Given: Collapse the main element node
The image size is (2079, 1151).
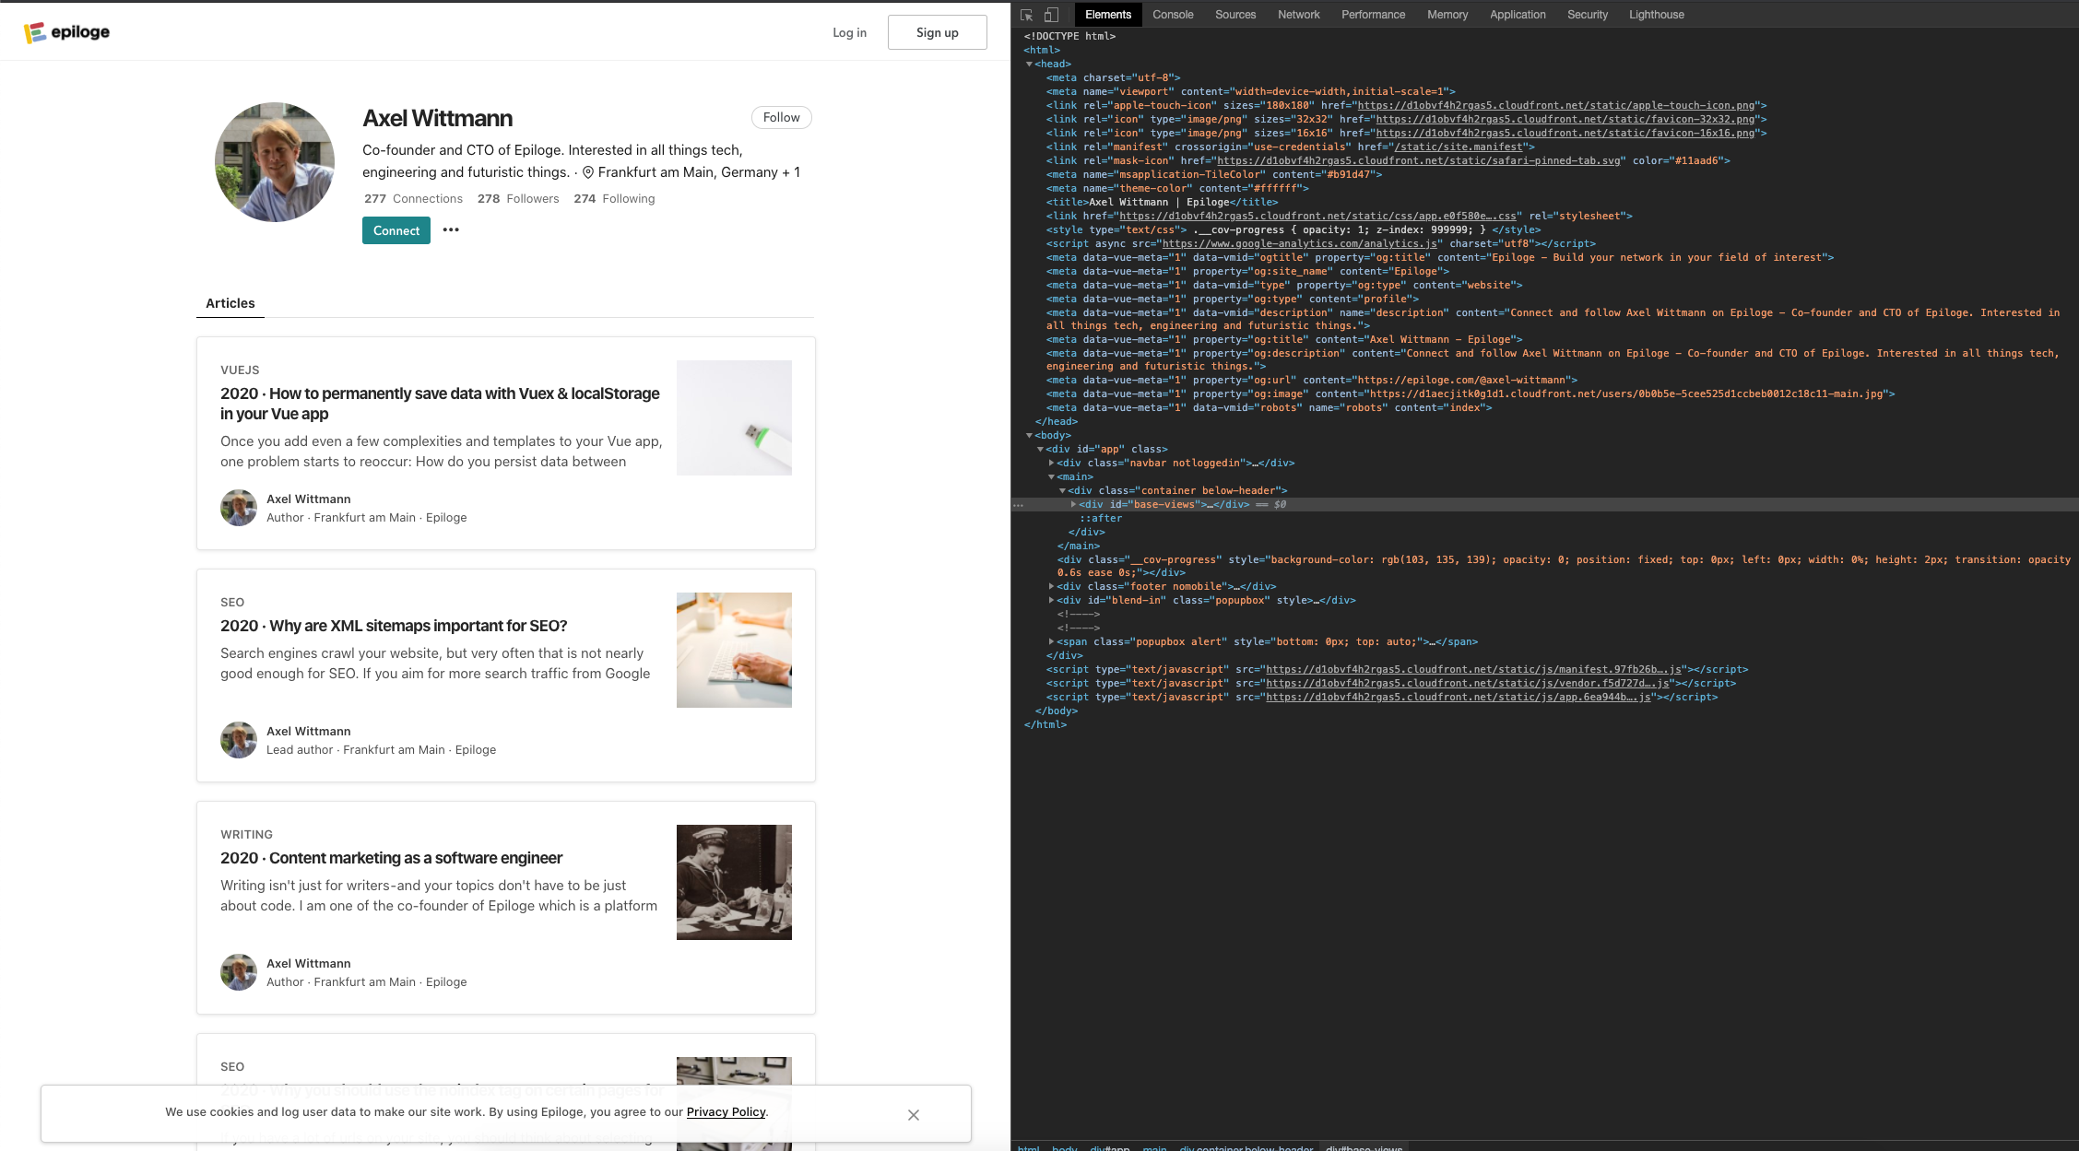Looking at the screenshot, I should coord(1051,476).
